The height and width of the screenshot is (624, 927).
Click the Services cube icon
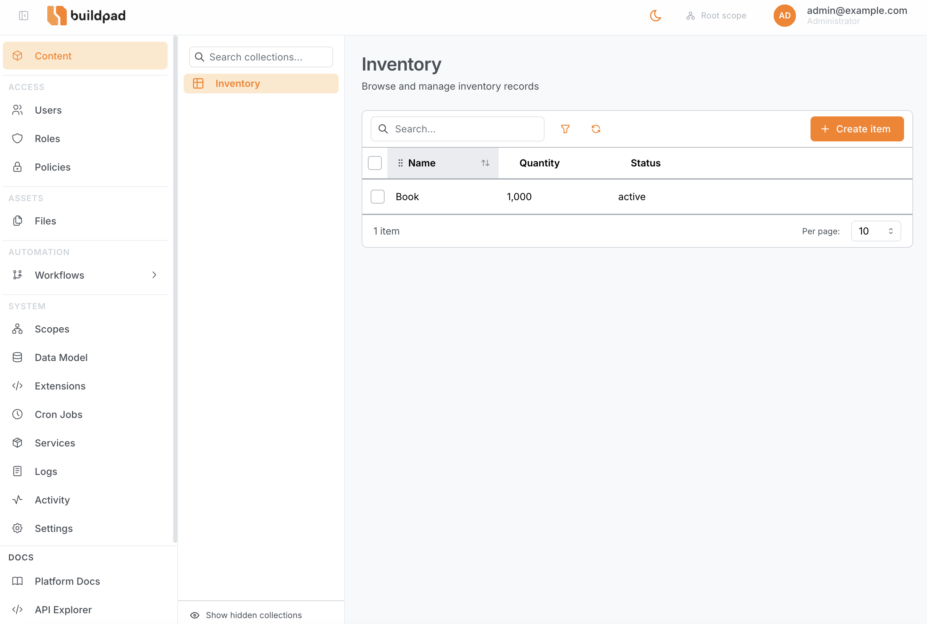tap(17, 443)
